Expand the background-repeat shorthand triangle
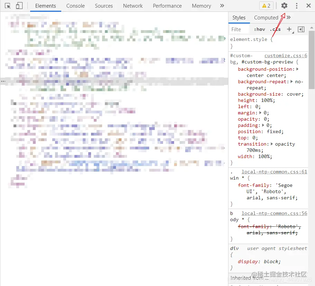Screen dimensions: 315x286 click(x=292, y=81)
